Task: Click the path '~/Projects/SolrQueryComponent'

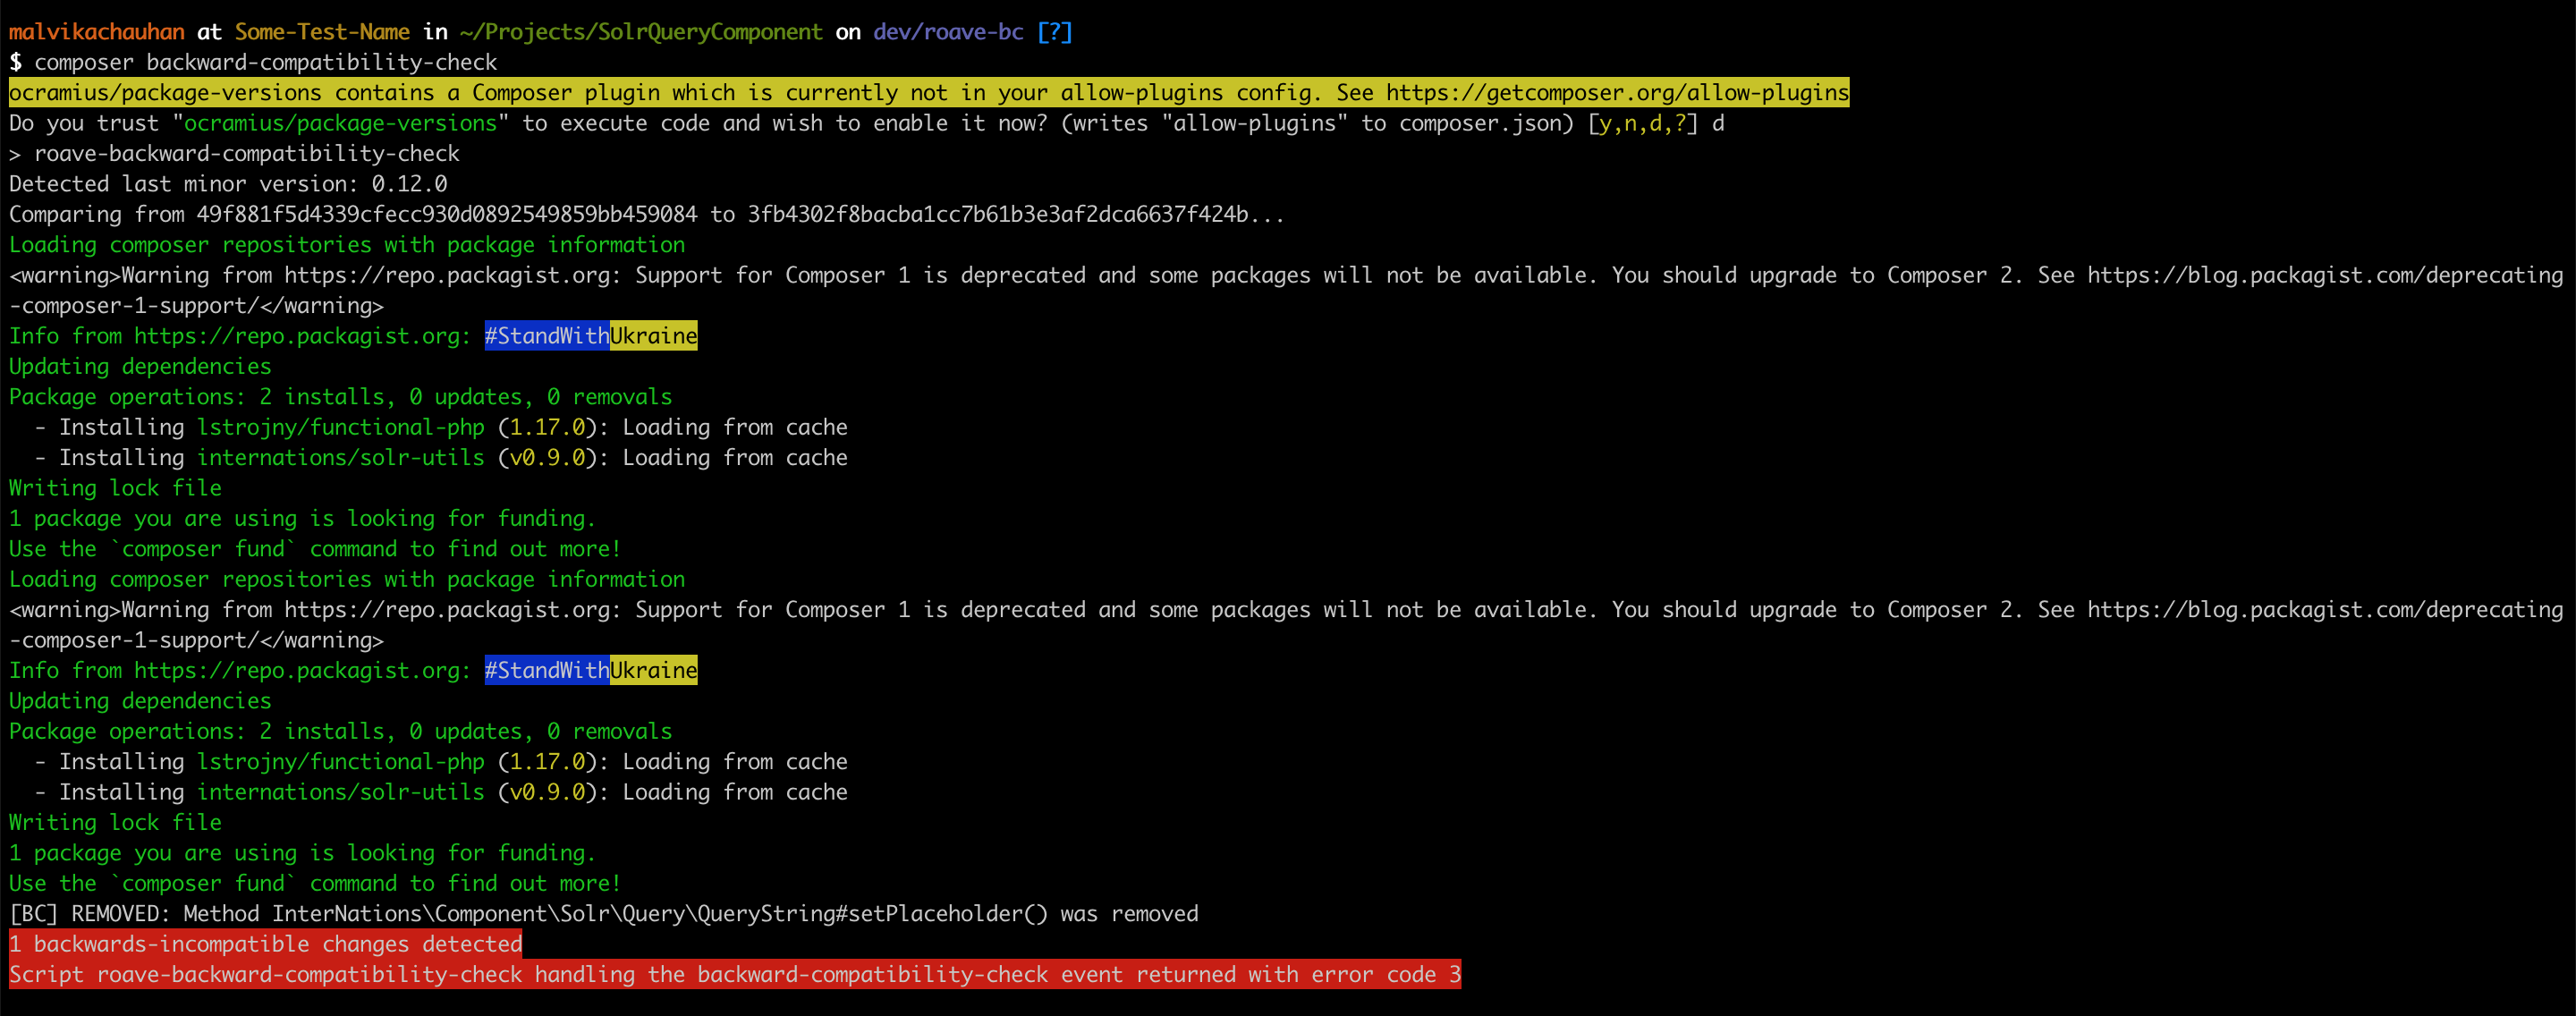Action: [641, 32]
